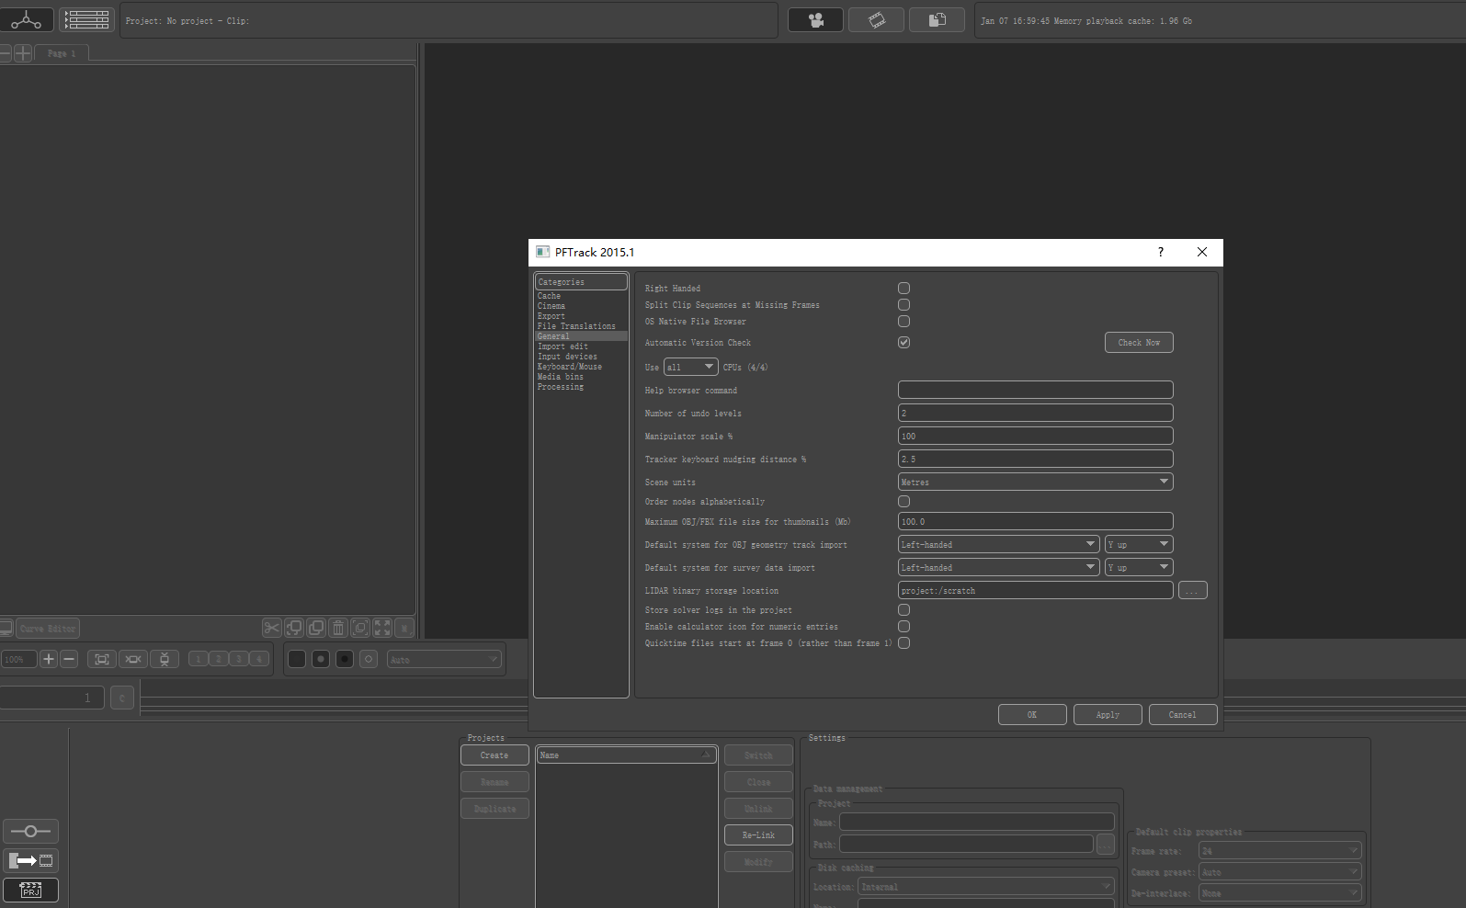Click the camera icon in top toolbar

click(x=815, y=20)
